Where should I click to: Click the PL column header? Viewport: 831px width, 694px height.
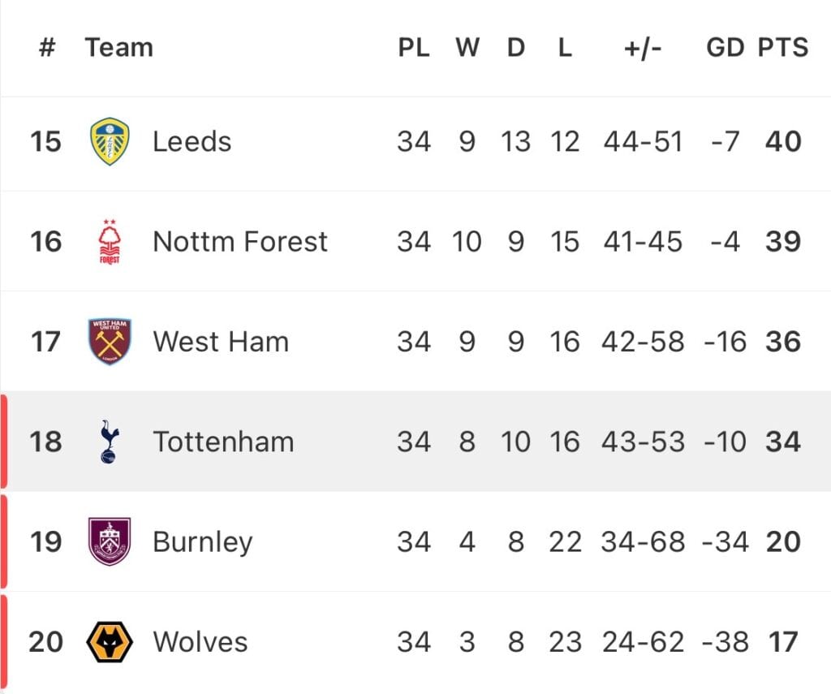point(413,47)
